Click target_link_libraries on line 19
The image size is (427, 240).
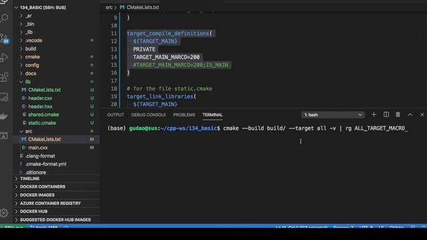click(x=160, y=97)
